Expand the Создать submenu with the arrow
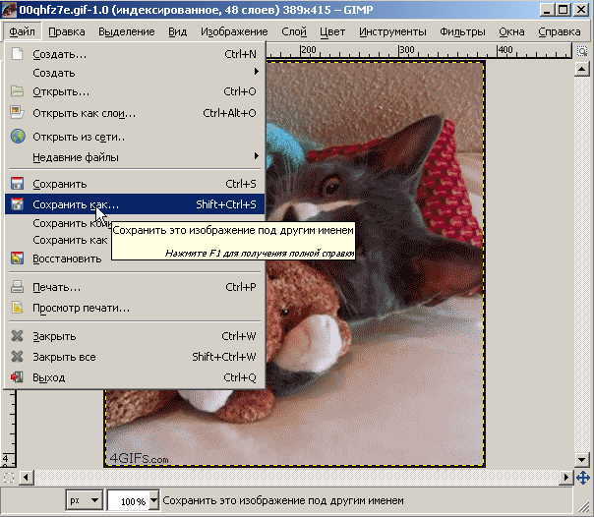Screen dimensions: 594x517 coord(256,73)
